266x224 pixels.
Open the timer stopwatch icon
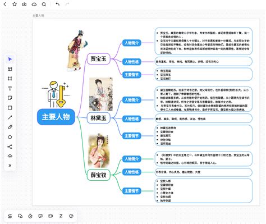coord(30,216)
